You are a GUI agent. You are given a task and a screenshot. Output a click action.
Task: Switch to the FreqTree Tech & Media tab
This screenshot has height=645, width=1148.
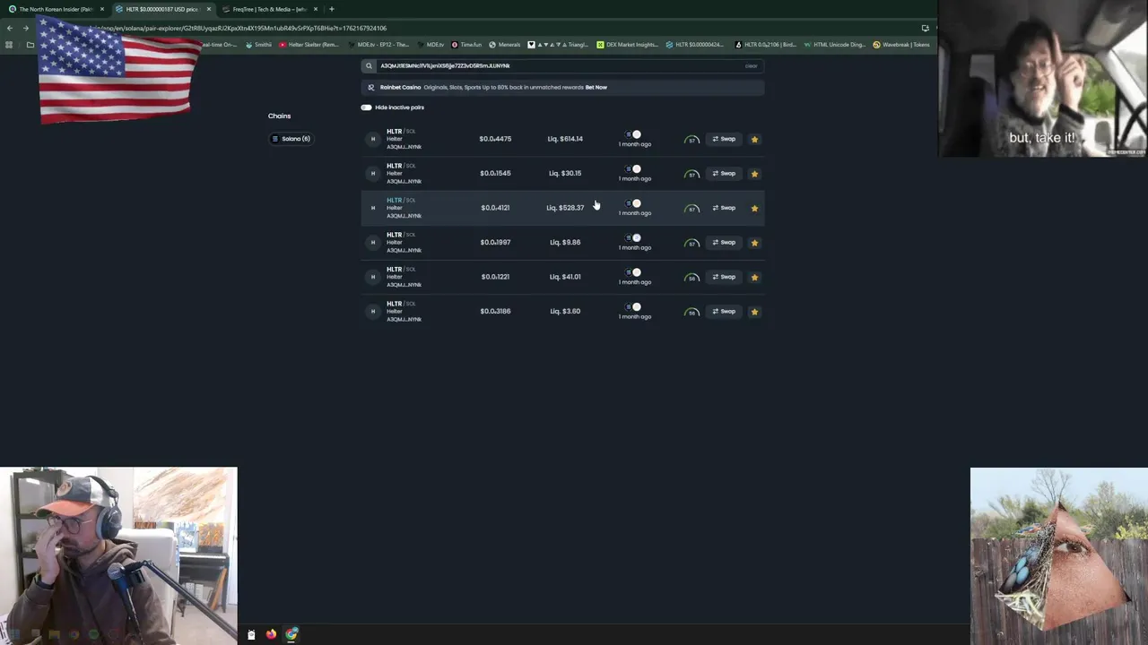click(x=269, y=9)
